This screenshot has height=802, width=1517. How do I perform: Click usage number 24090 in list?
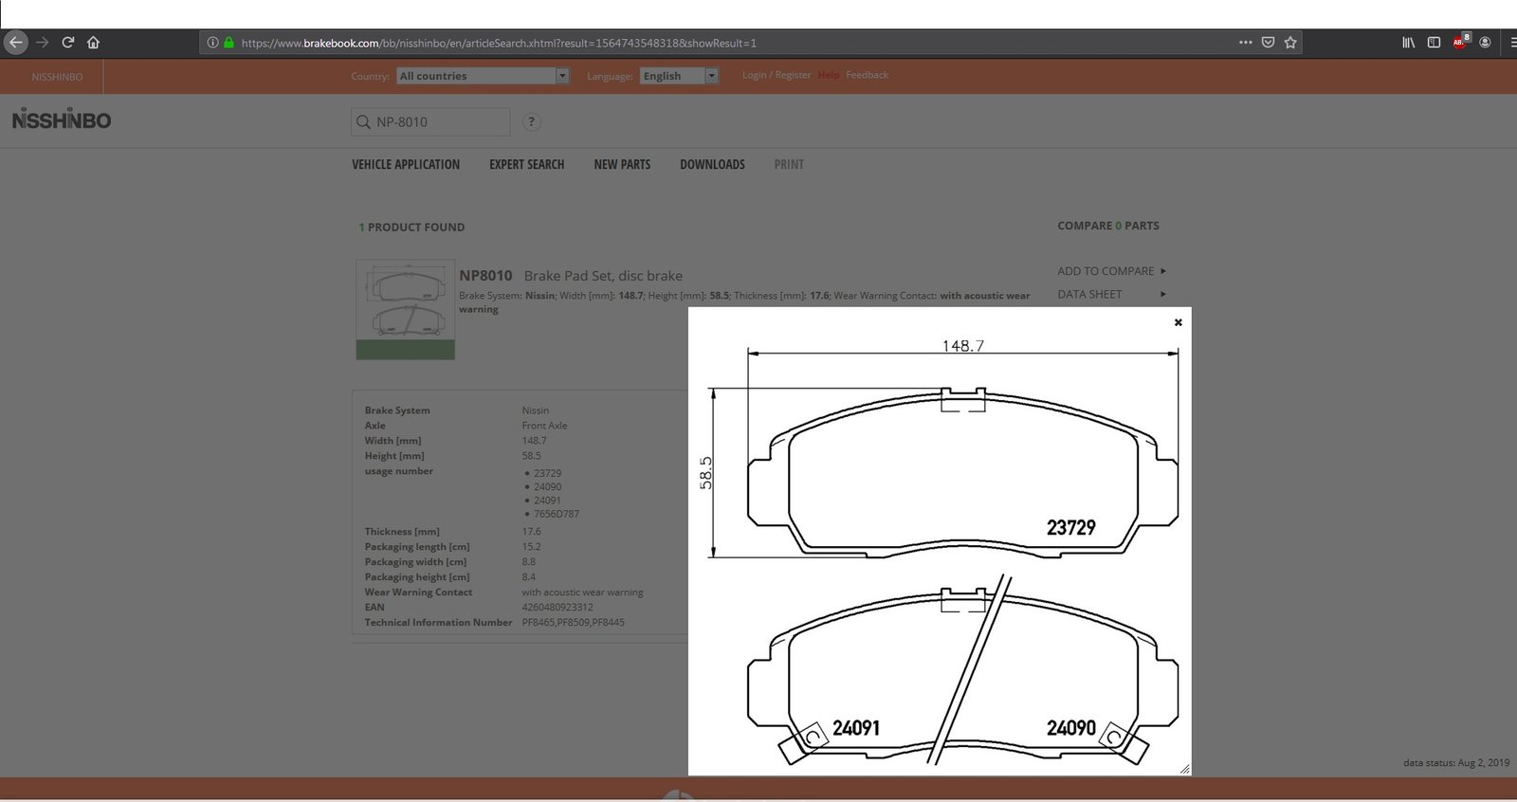(x=547, y=487)
